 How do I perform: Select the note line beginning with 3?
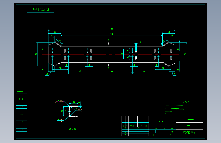pos(168,112)
